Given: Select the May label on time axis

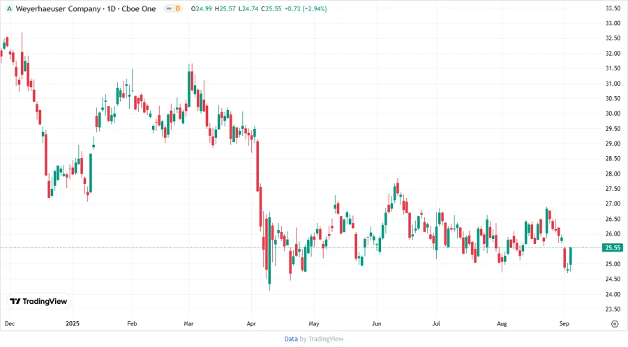Looking at the screenshot, I should click(x=314, y=323).
